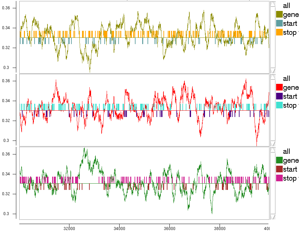
Task: Click the red gene swatch in middle legend
Action: (x=279, y=87)
